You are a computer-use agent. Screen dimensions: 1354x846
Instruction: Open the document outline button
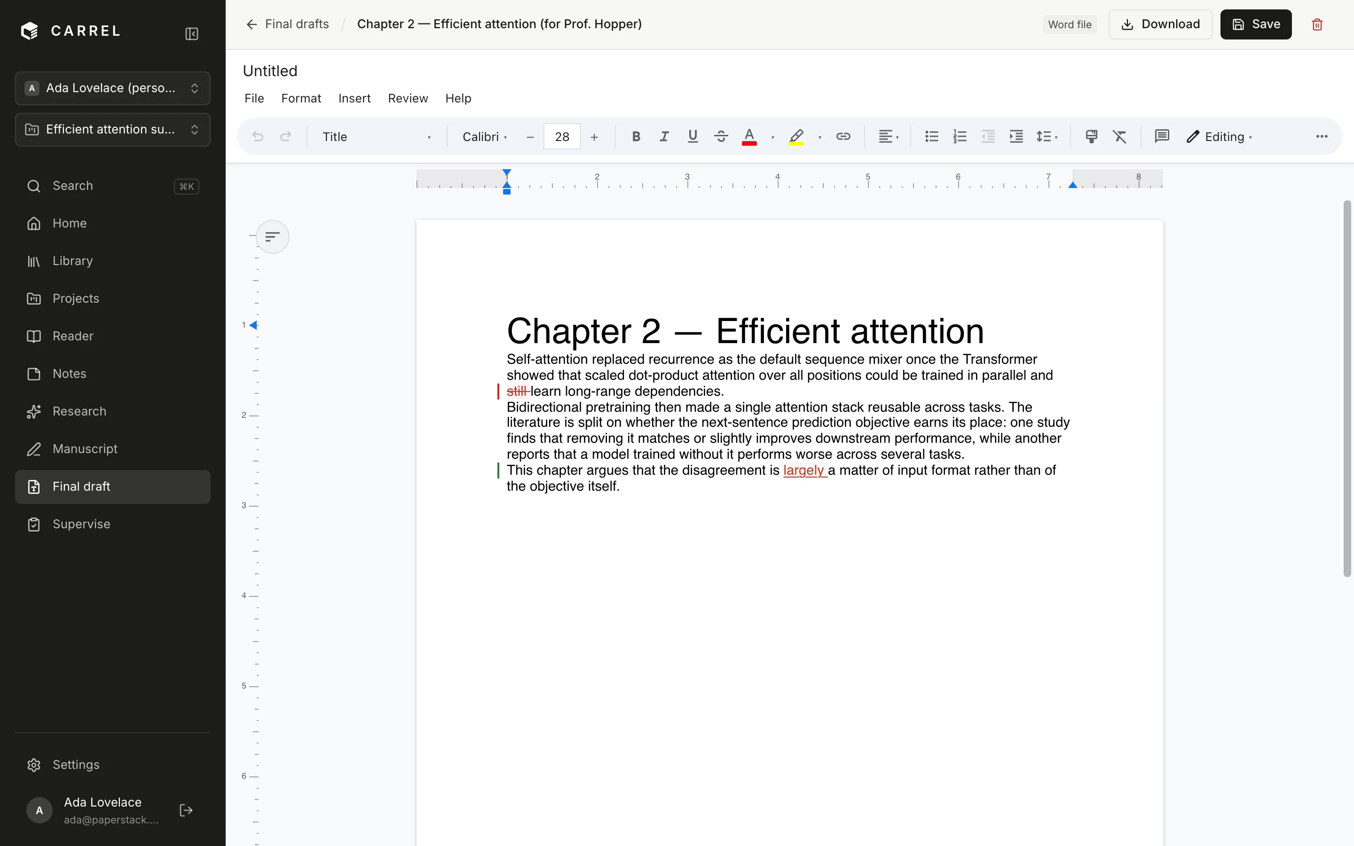273,237
